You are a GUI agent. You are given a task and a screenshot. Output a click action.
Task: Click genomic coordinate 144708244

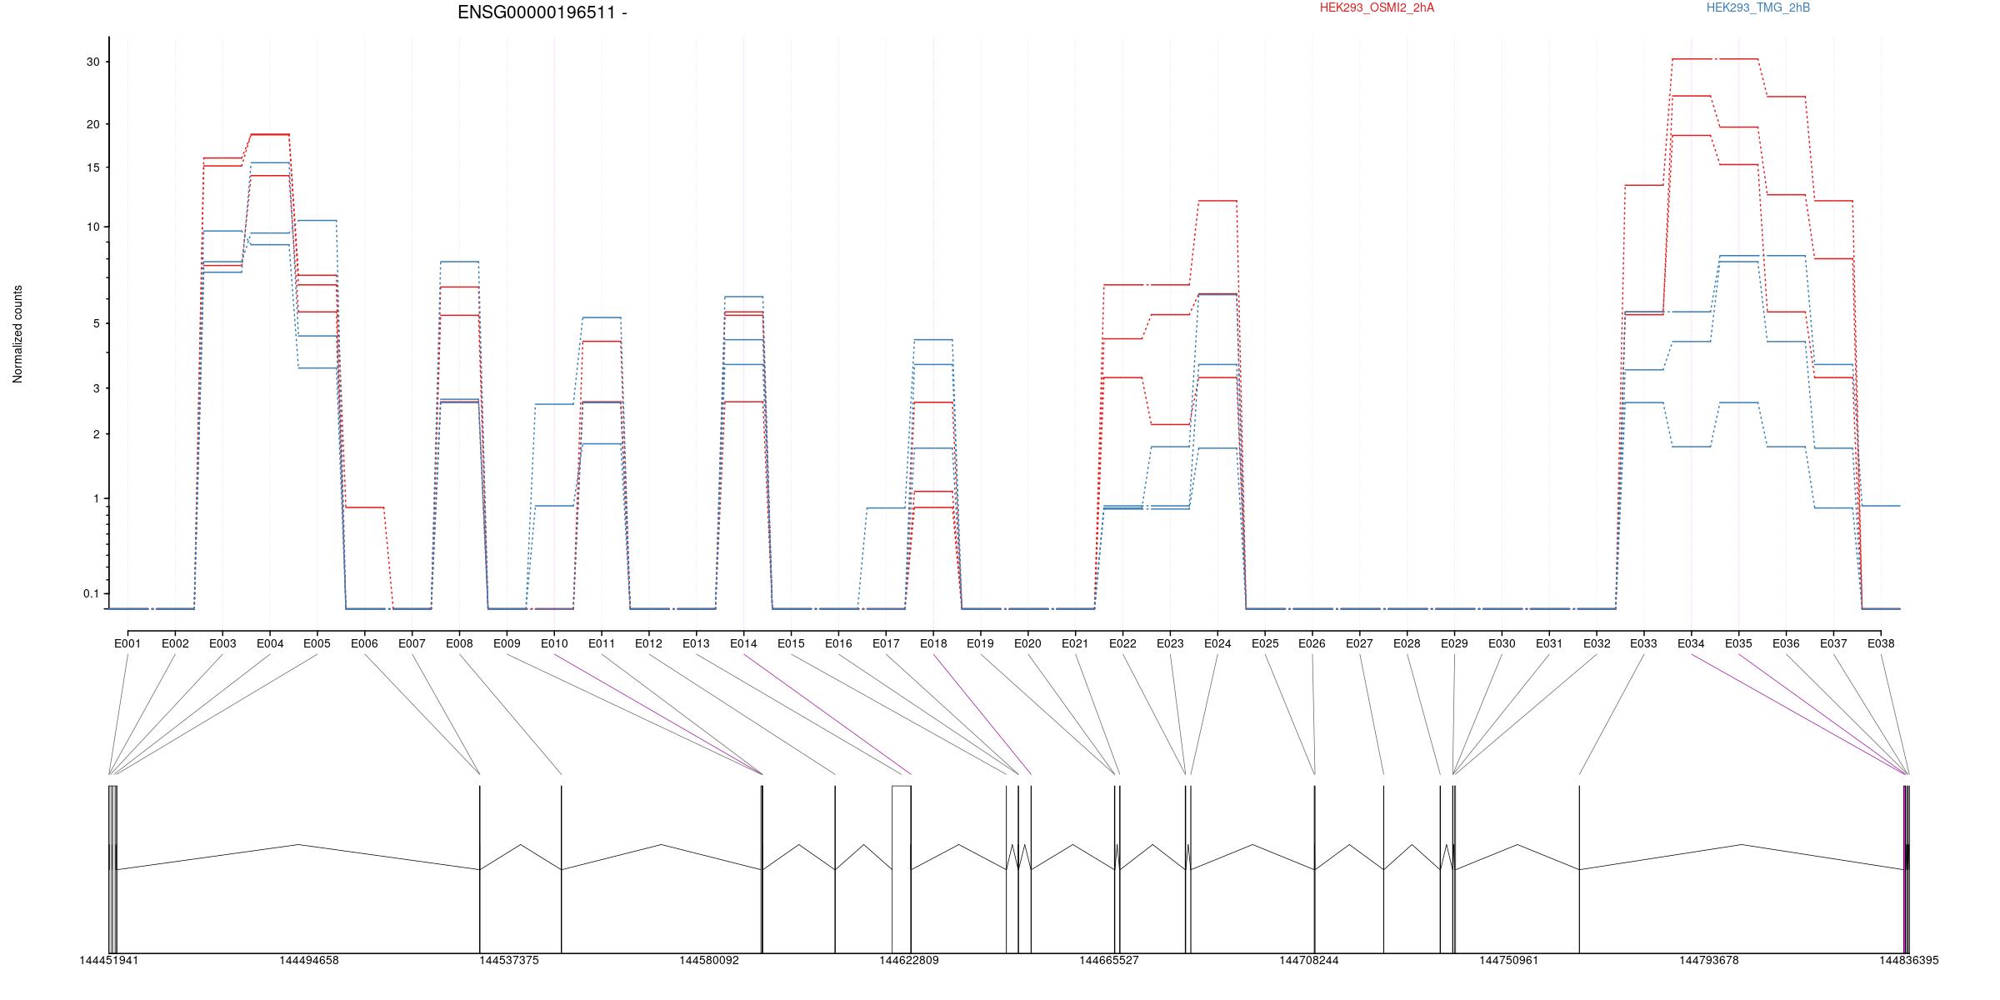click(1309, 960)
